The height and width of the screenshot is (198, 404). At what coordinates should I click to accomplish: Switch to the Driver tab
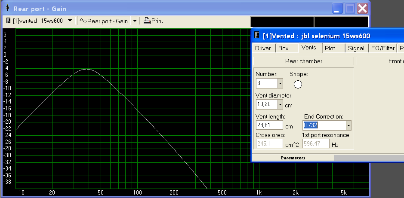pyautogui.click(x=263, y=49)
